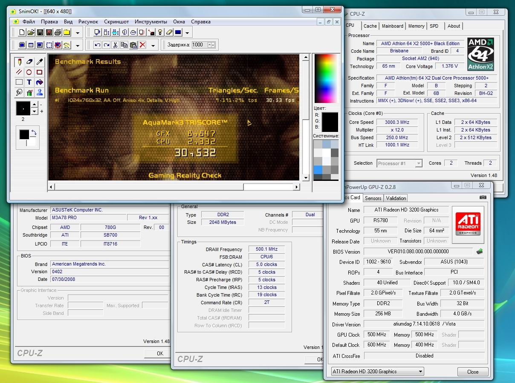Click the brush size down arrow

coord(35,111)
